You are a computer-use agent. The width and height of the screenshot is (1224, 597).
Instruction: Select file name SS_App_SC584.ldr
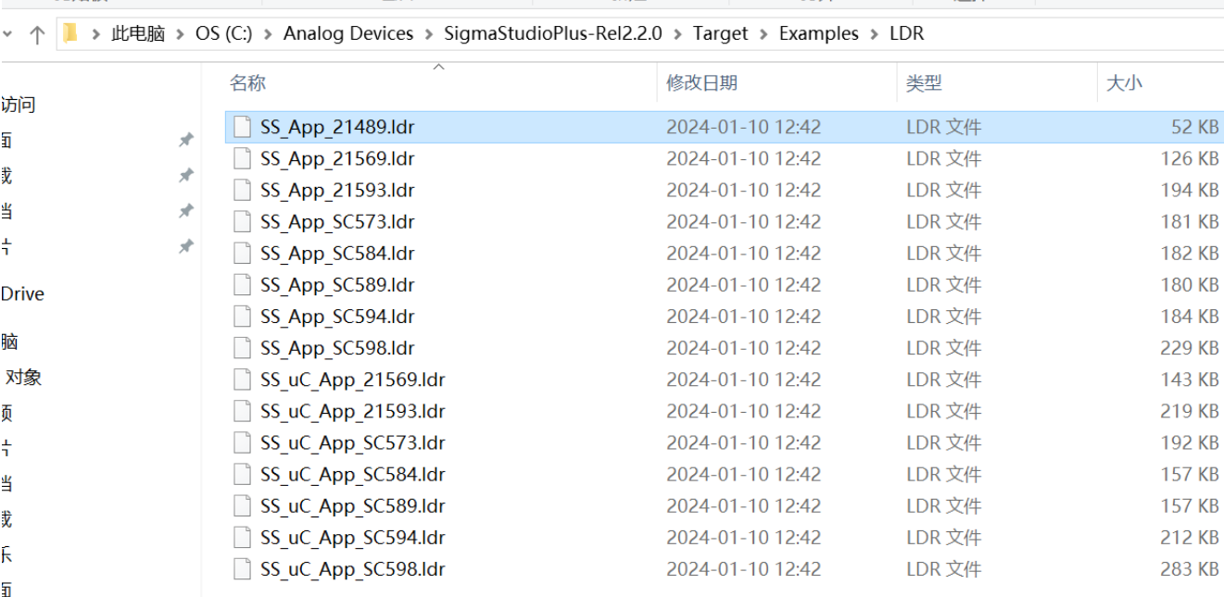click(x=337, y=253)
